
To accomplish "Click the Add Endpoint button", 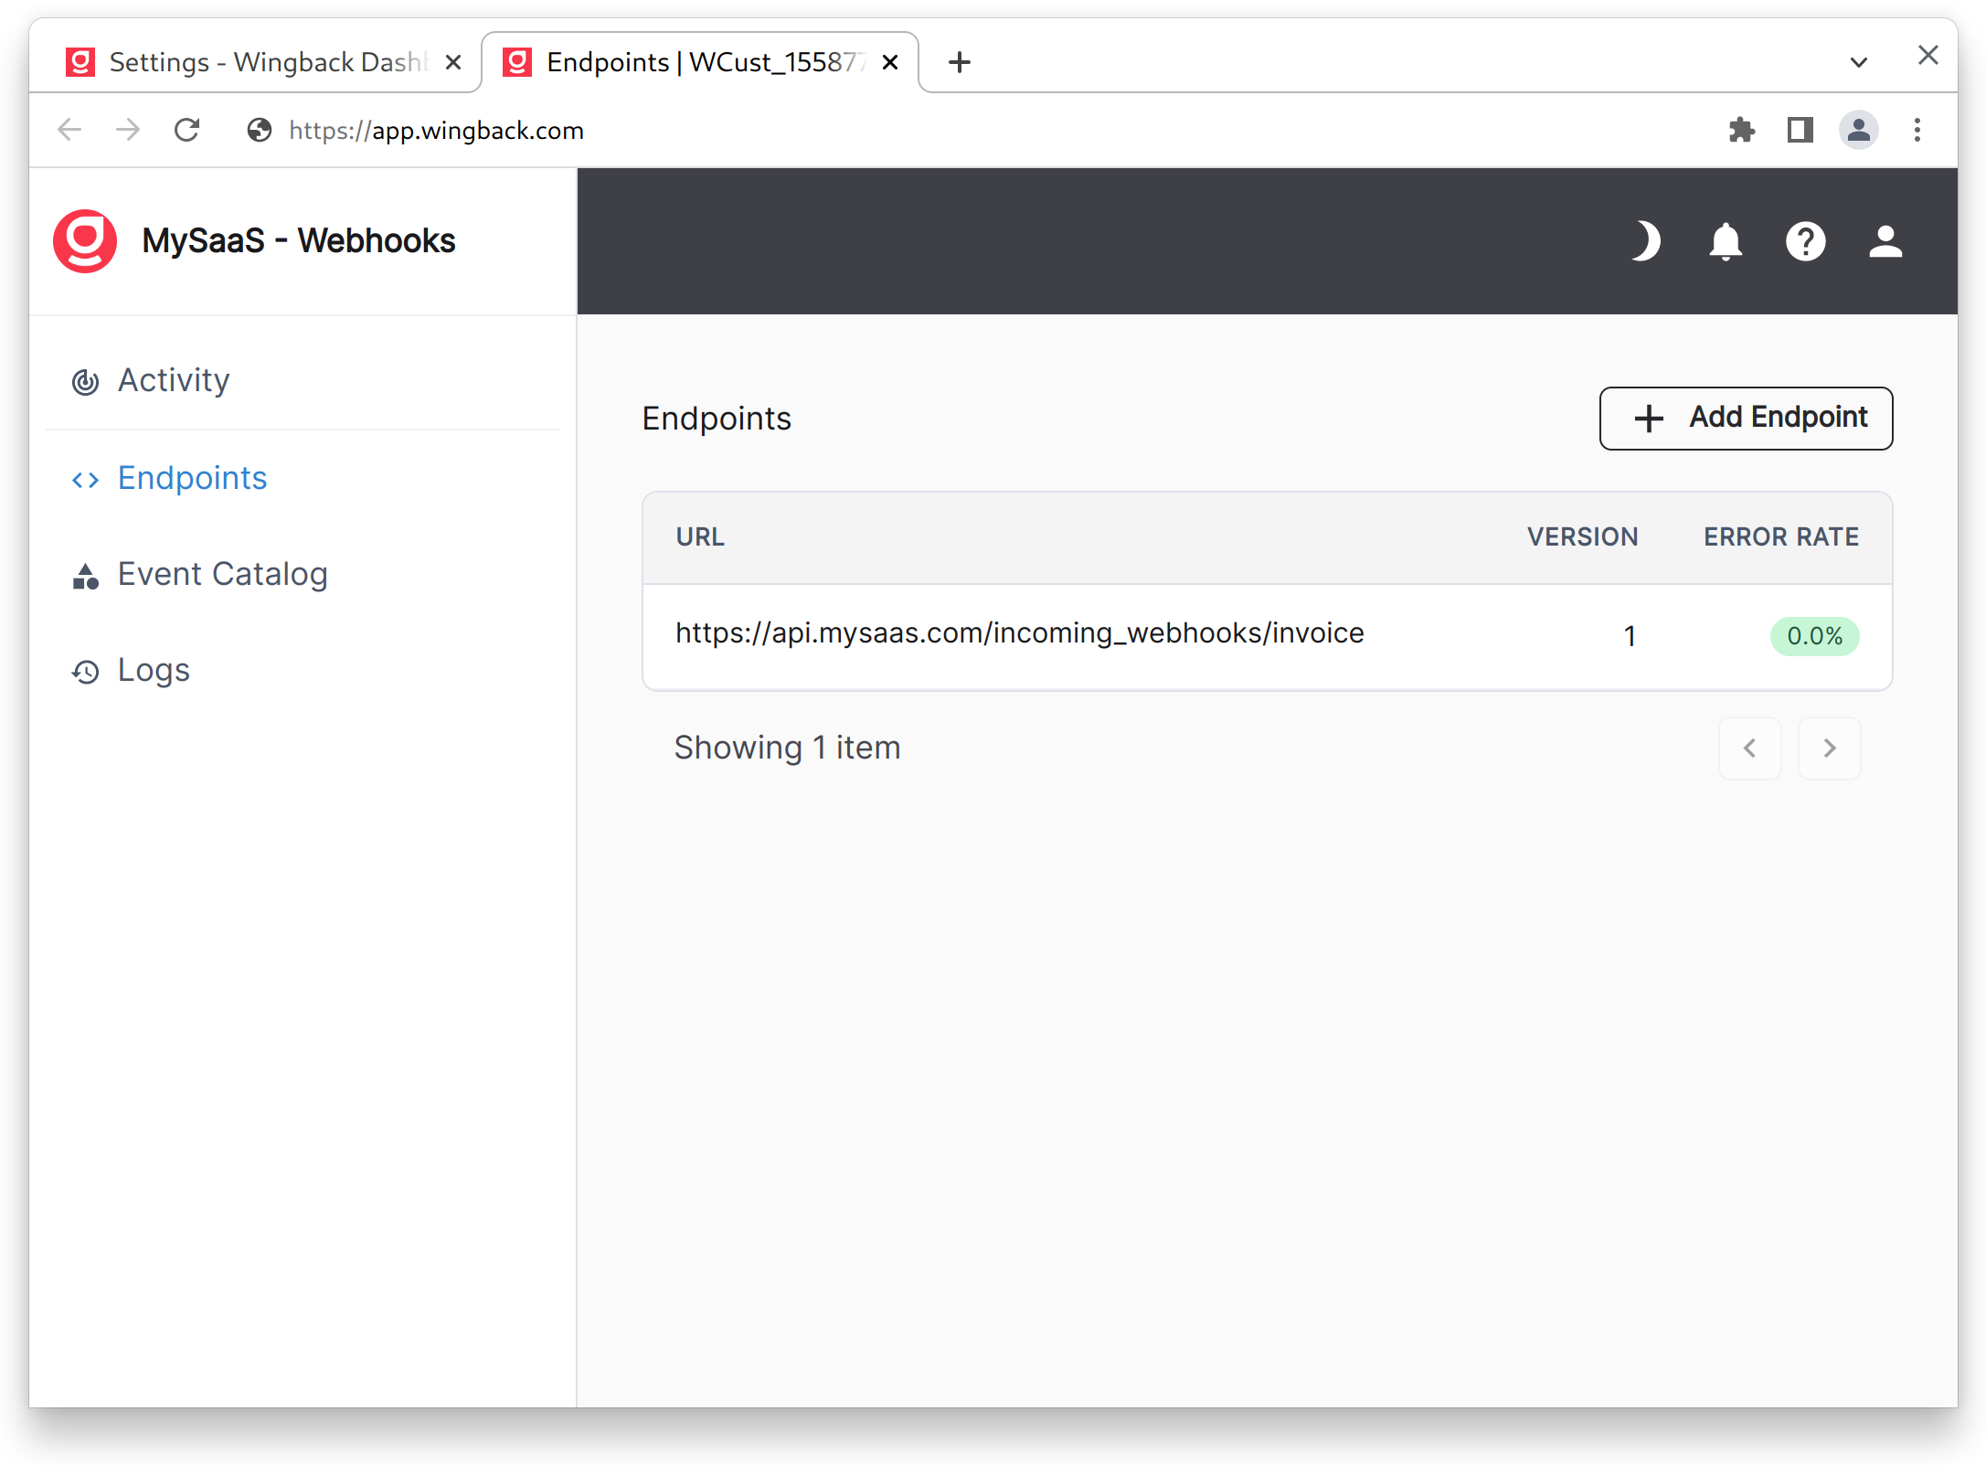I will pos(1746,418).
